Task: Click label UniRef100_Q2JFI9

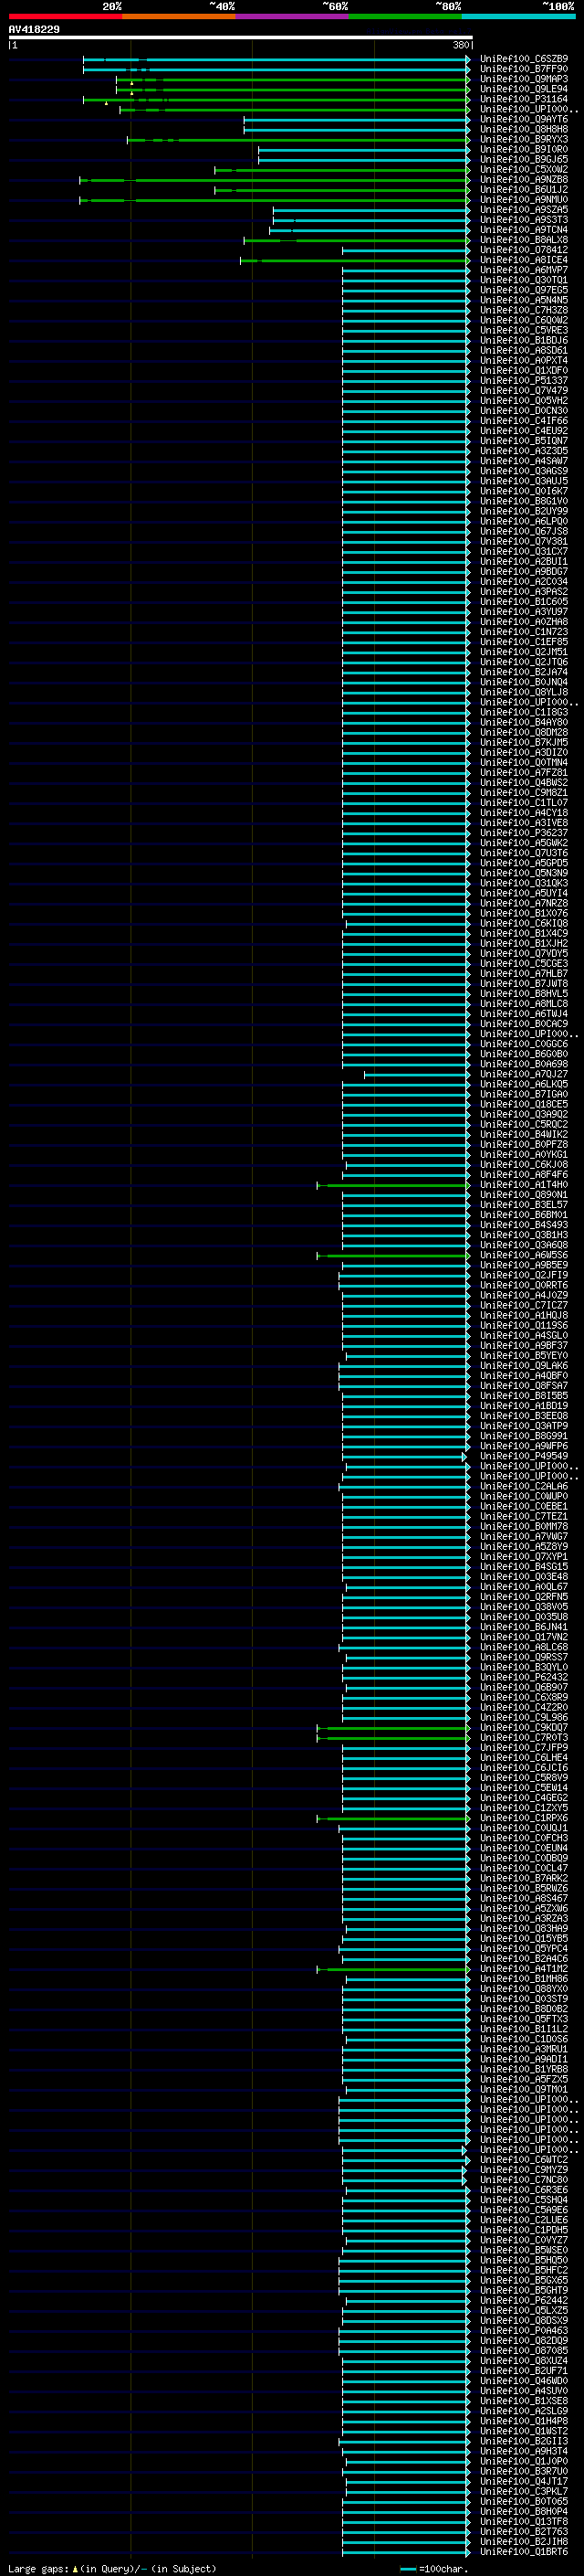Action: [524, 1274]
